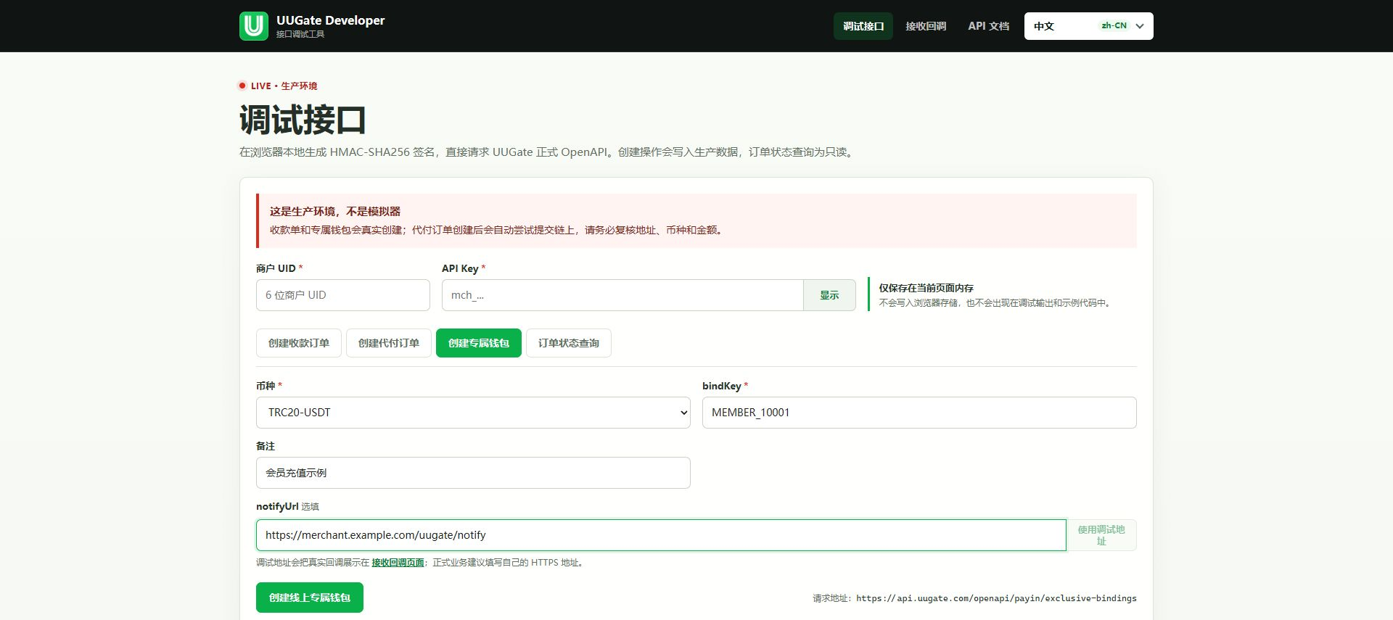1393x620 pixels.
Task: Click into the API Key field
Action: (x=622, y=295)
